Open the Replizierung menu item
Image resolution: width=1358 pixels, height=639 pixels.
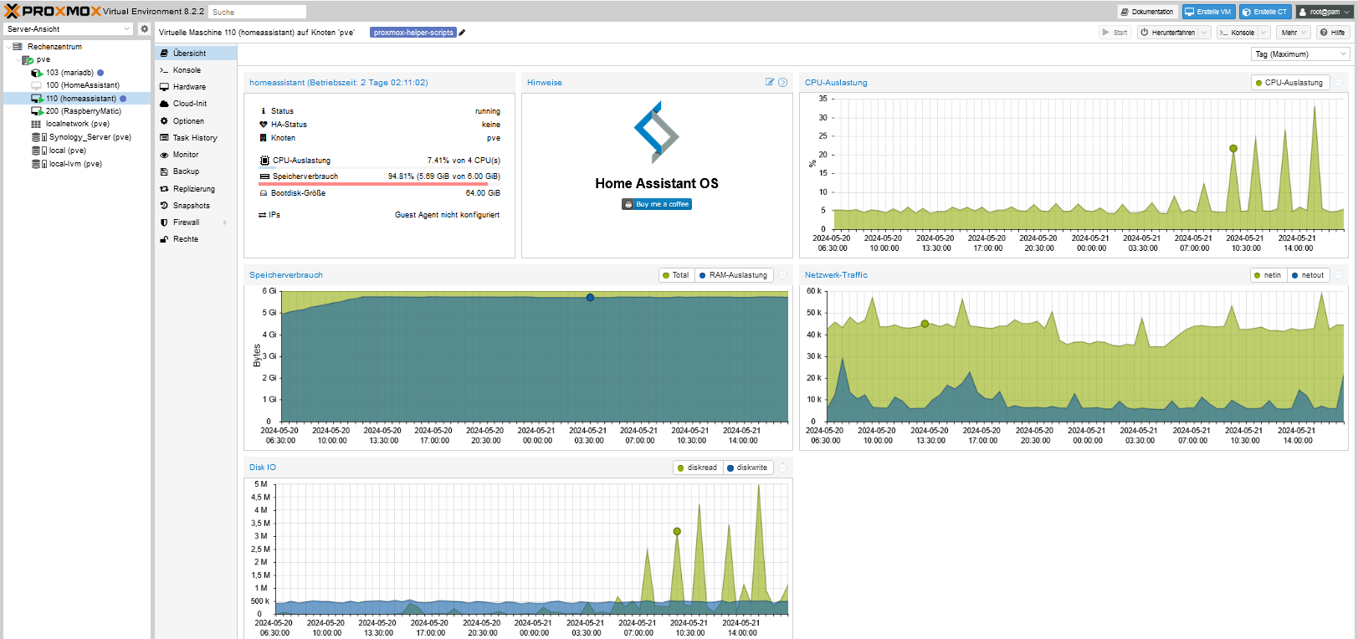pos(196,189)
